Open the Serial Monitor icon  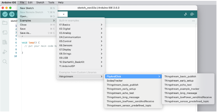pyautogui.click(x=192, y=14)
